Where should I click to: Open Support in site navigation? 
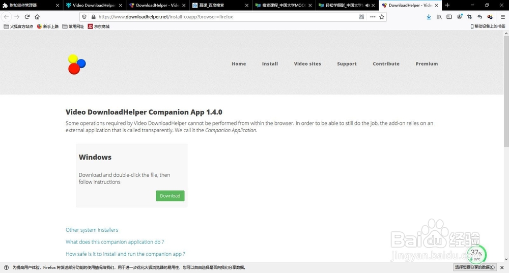347,64
